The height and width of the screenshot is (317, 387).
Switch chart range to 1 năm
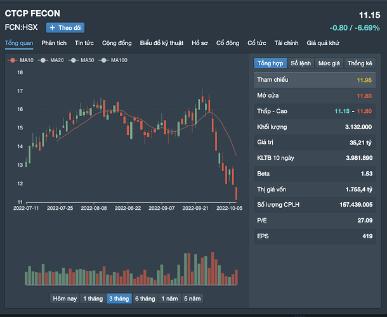[x=169, y=299]
